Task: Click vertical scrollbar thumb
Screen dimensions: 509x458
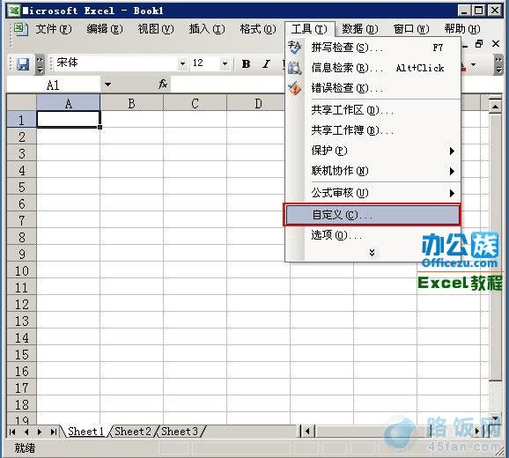Action: (x=496, y=247)
